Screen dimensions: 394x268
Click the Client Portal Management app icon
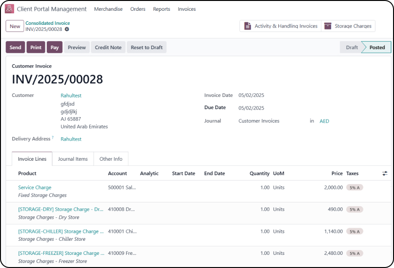[x=9, y=9]
